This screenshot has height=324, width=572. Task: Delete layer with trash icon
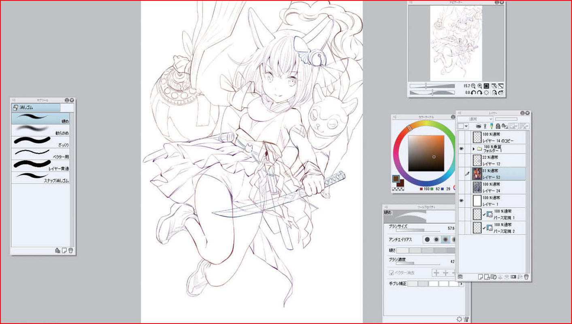click(526, 277)
